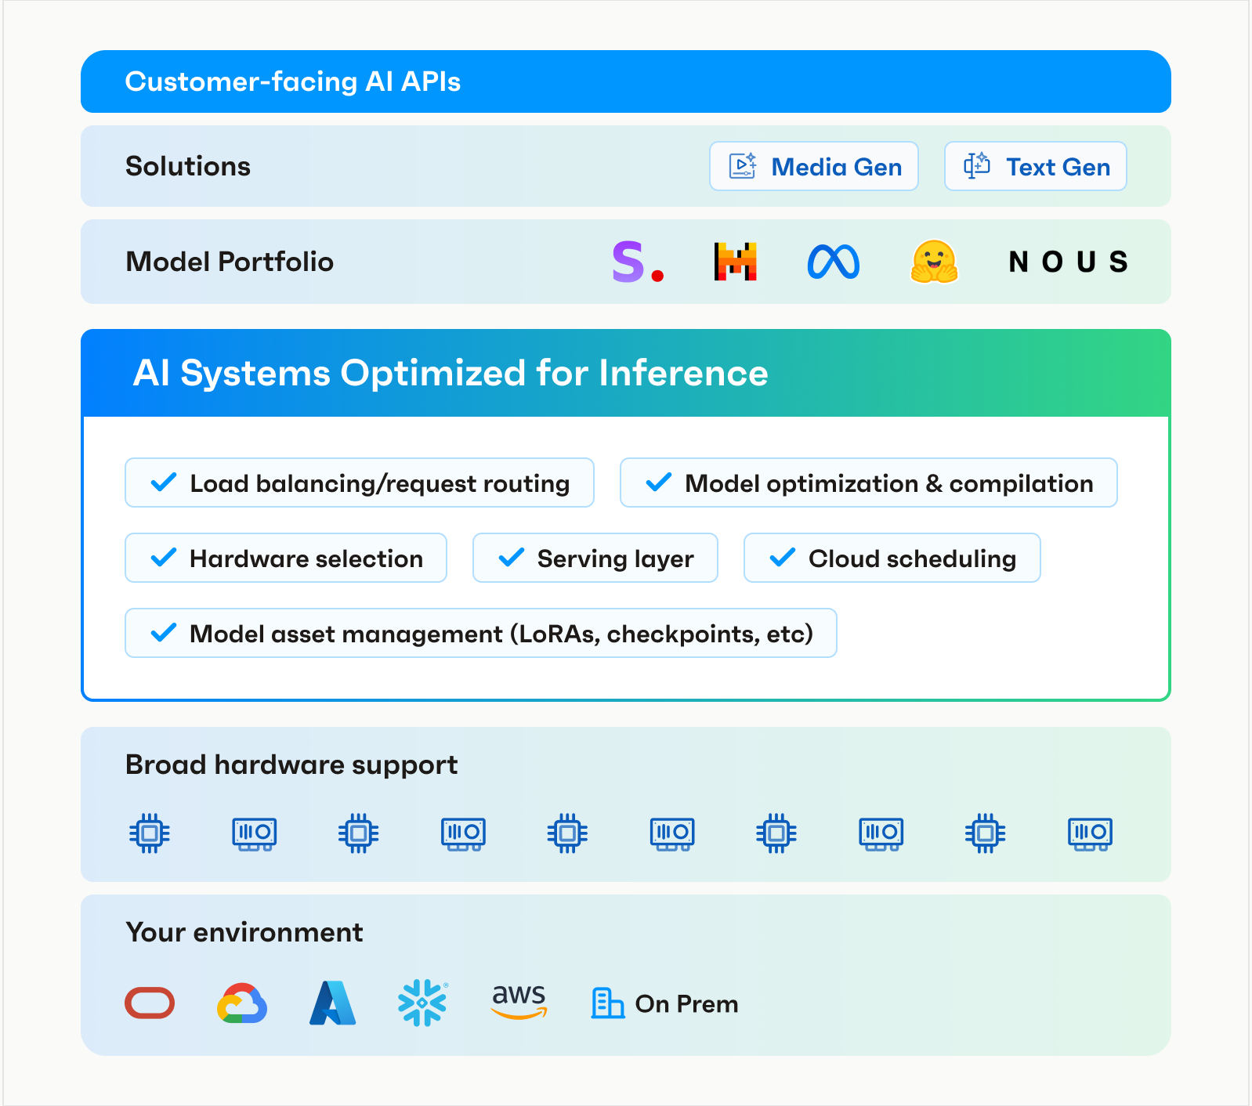The height and width of the screenshot is (1106, 1252).
Task: Open the Media Gen solution
Action: pos(814,166)
